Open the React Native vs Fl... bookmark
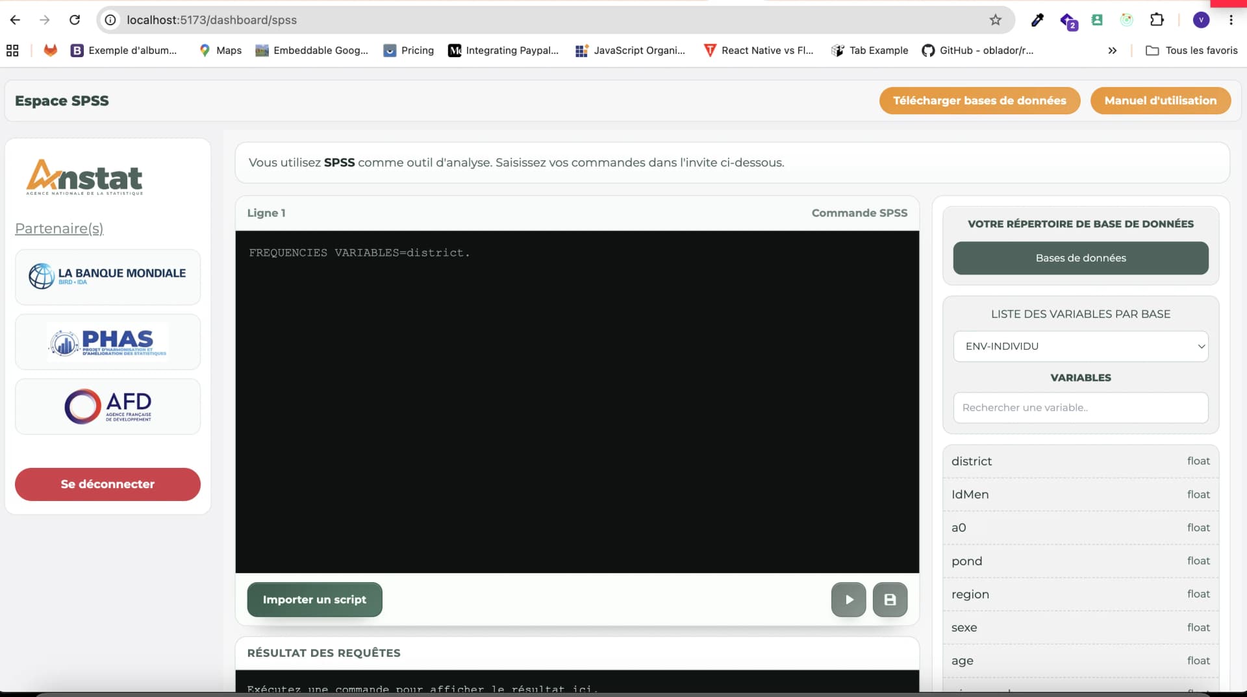 759,51
